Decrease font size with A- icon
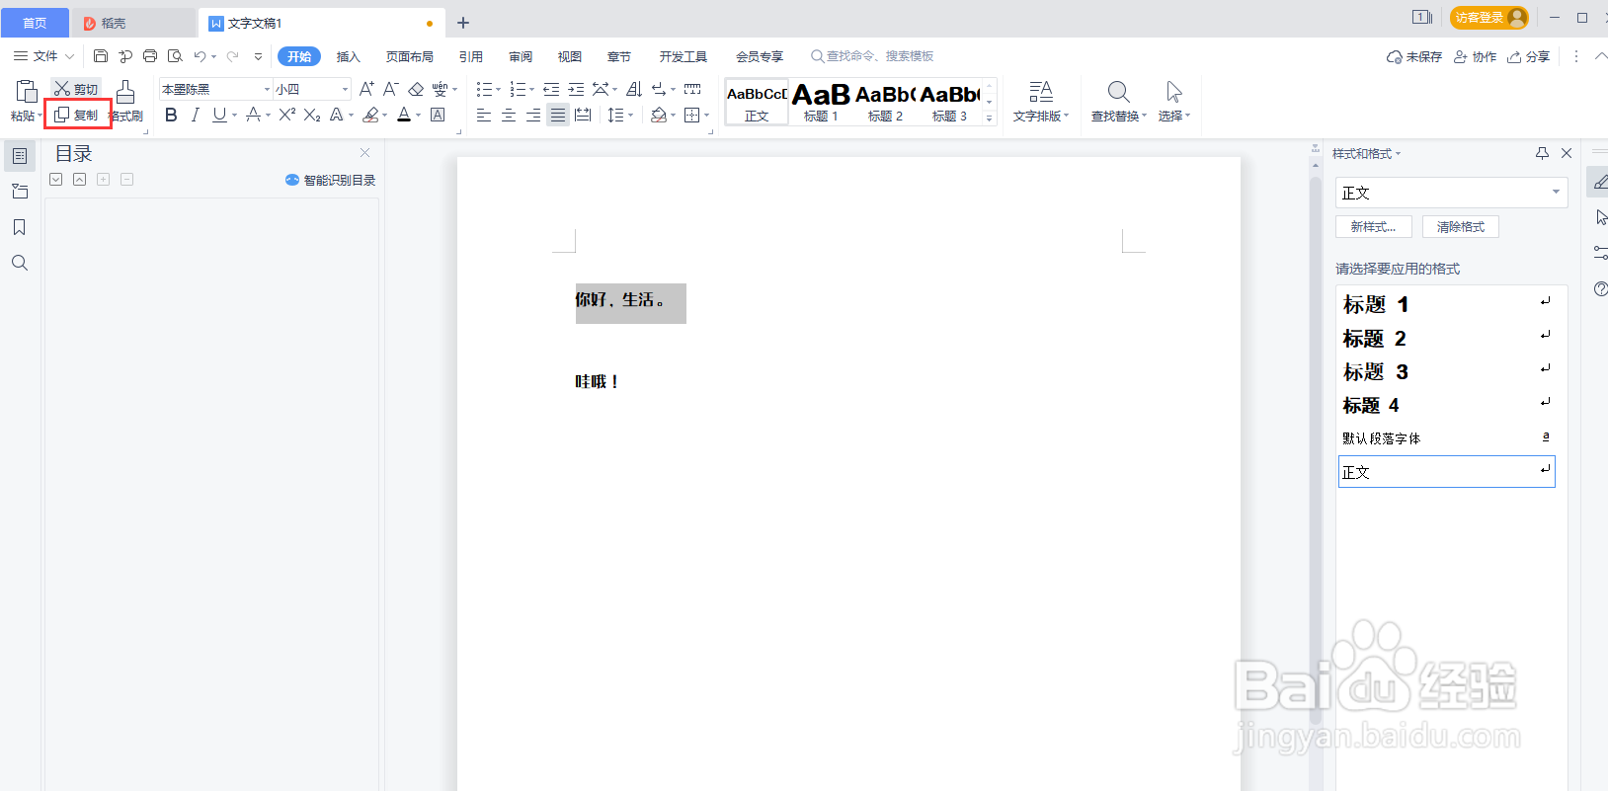This screenshot has width=1608, height=791. (x=391, y=89)
